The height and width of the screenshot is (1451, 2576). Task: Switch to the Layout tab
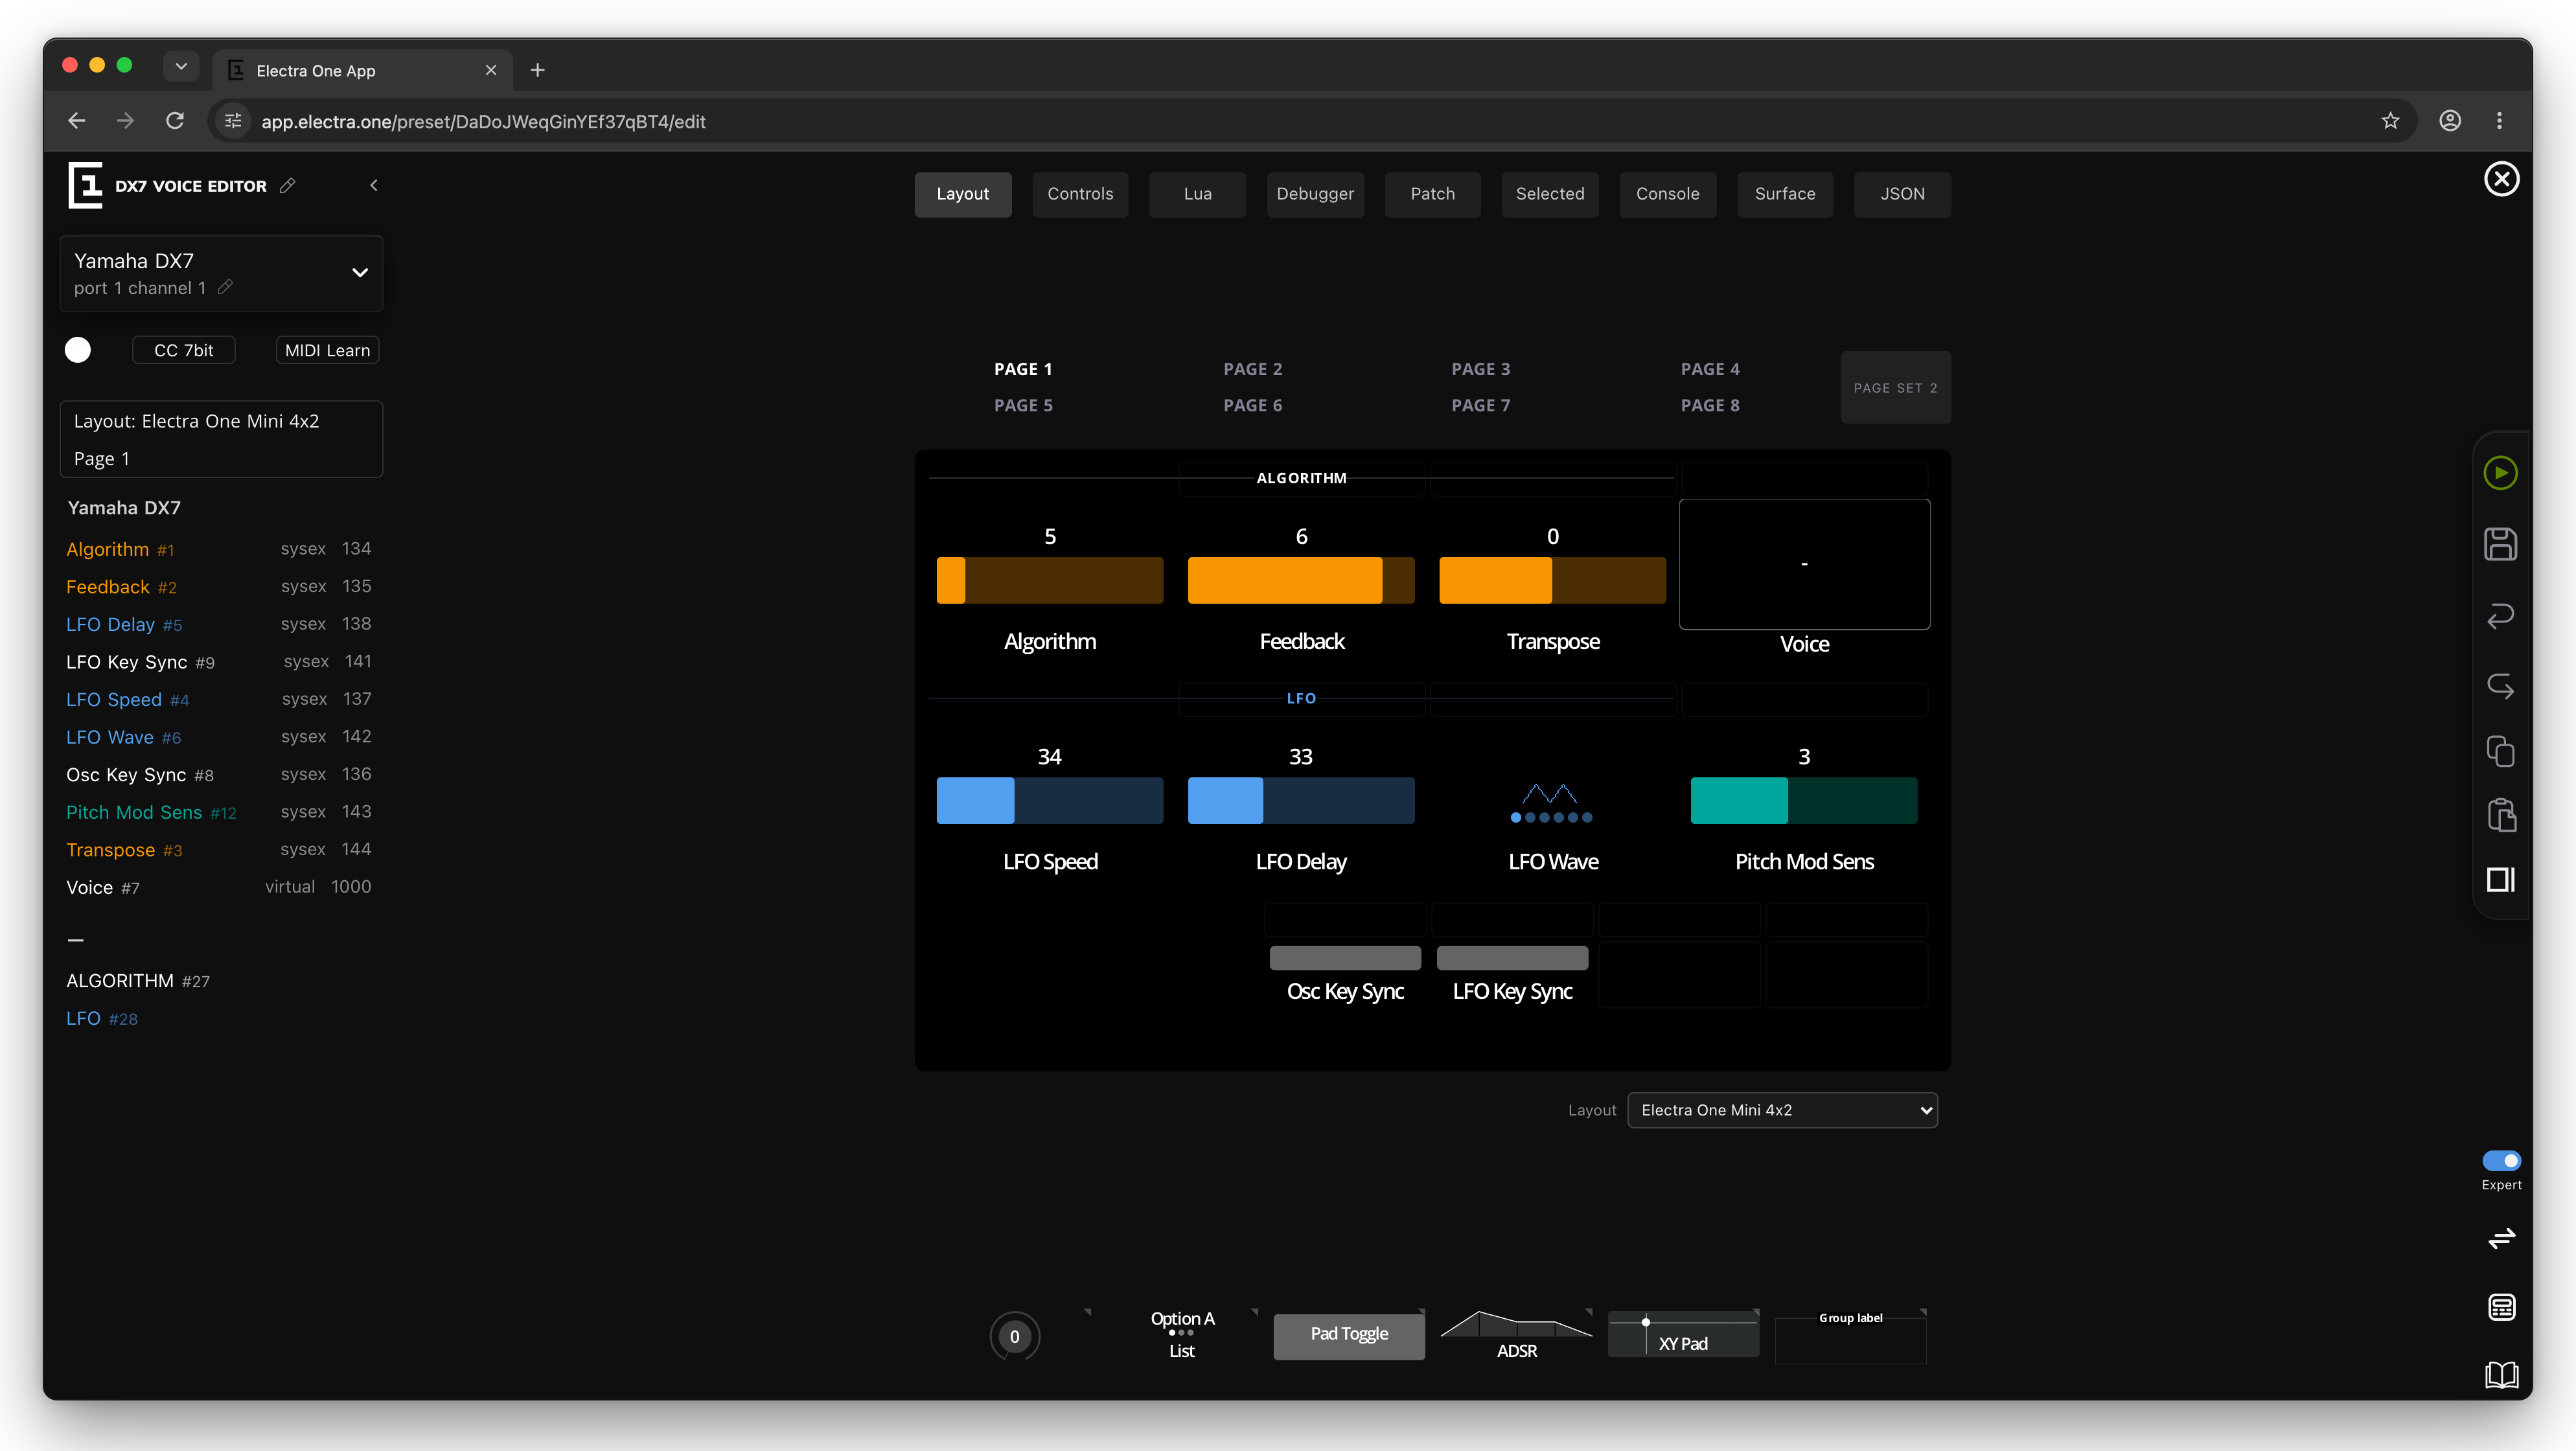962,194
